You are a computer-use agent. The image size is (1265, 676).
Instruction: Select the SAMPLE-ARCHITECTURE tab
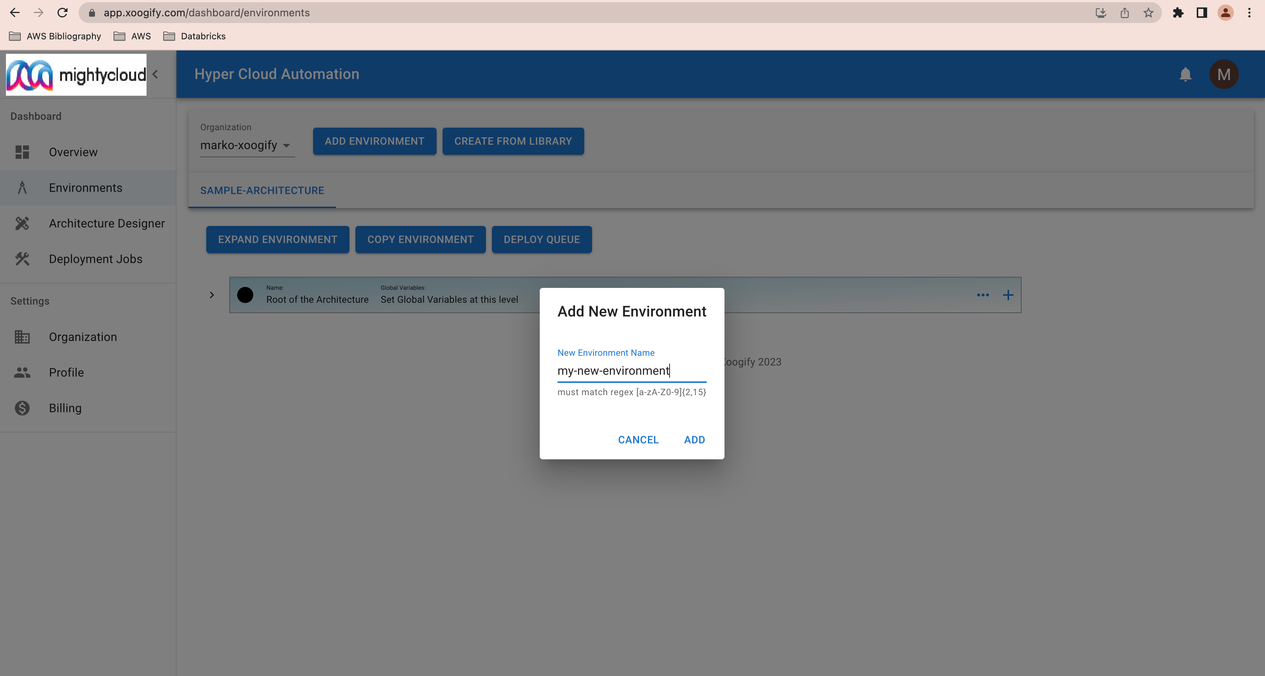[262, 191]
